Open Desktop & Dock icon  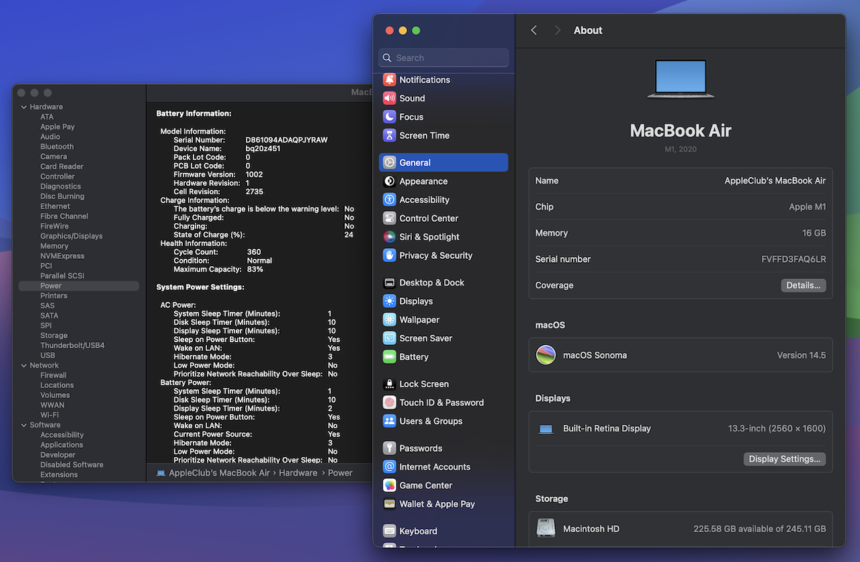click(x=390, y=282)
